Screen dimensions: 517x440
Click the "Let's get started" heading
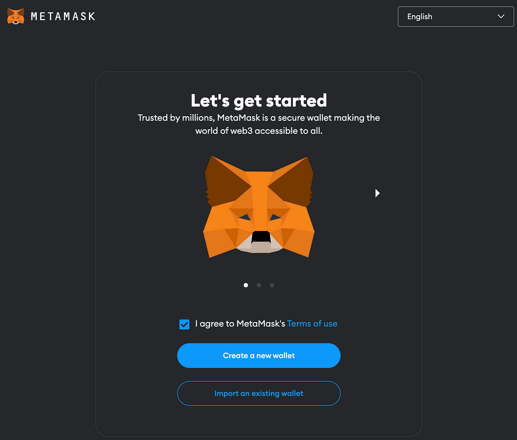coord(259,100)
